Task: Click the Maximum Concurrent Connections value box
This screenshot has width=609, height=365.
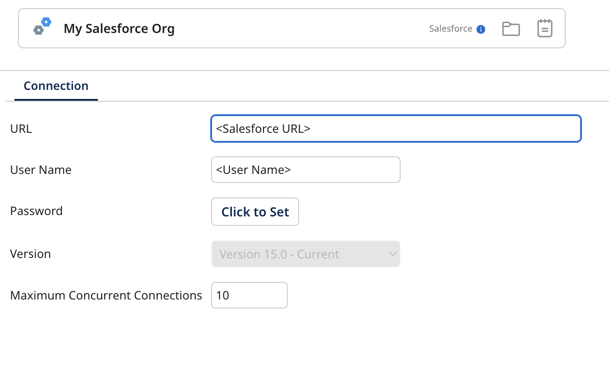Action: coord(249,295)
